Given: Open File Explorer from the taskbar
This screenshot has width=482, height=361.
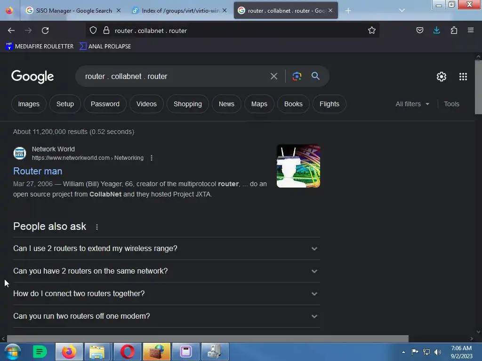Looking at the screenshot, I should 97,352.
